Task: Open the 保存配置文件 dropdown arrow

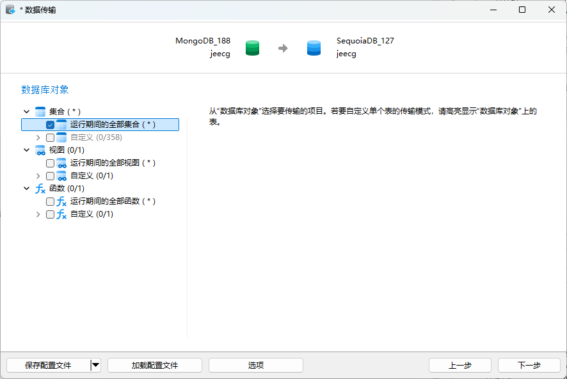Action: click(x=95, y=366)
